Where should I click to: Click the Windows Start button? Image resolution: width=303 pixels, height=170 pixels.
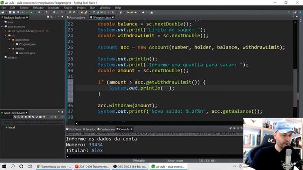[4, 166]
